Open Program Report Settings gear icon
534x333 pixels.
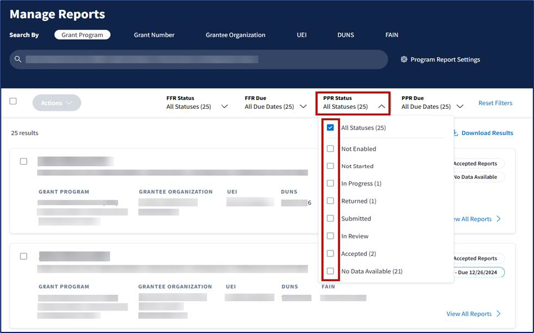[404, 60]
